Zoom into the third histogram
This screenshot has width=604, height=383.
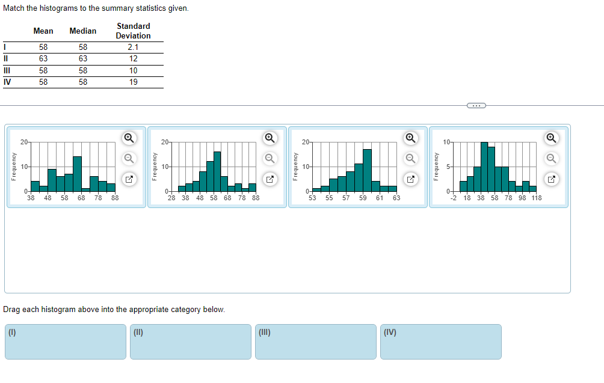coord(410,138)
